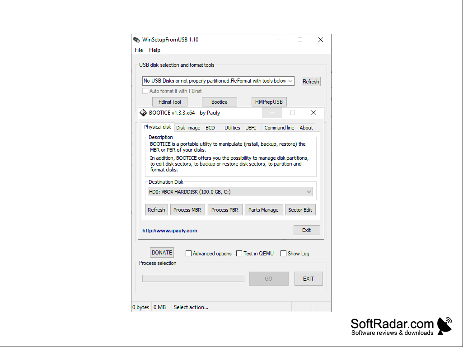Minimize the BOOTICE window
463x347 pixels.
click(272, 113)
